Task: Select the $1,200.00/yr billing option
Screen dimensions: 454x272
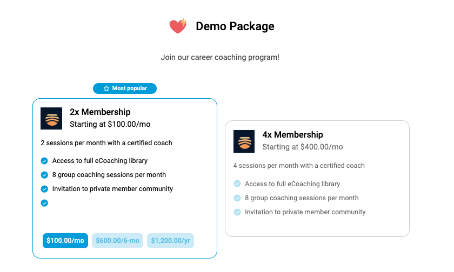Action: pos(171,241)
